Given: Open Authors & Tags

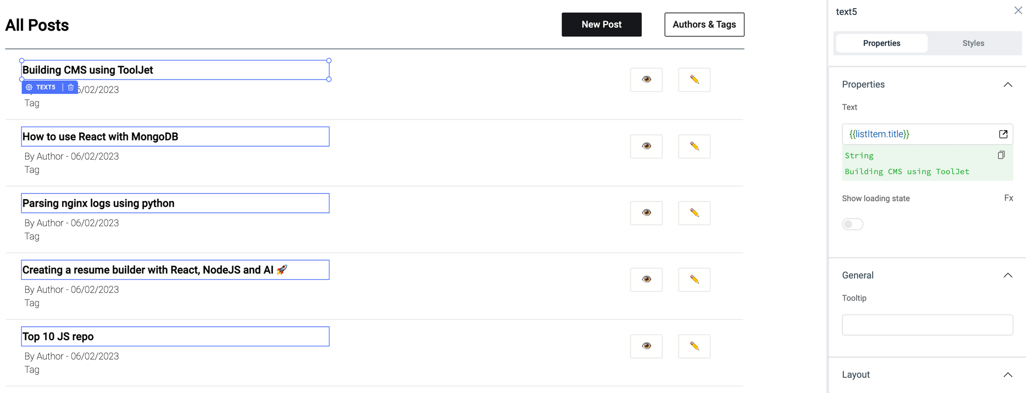Looking at the screenshot, I should pos(704,25).
